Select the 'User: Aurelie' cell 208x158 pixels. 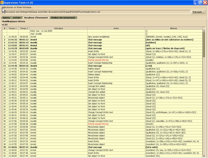coord(58,34)
